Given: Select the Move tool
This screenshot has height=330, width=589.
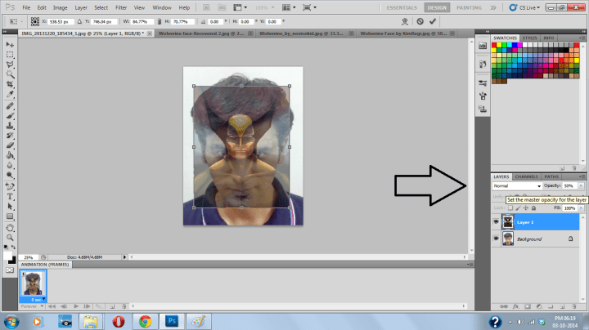Looking at the screenshot, I should [x=10, y=45].
